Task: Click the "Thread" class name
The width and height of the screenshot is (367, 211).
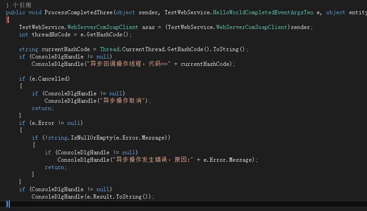Action: pyautogui.click(x=110, y=49)
